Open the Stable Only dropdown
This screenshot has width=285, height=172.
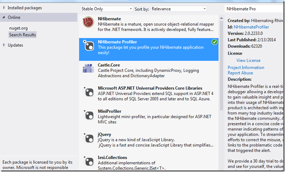[x=106, y=9]
